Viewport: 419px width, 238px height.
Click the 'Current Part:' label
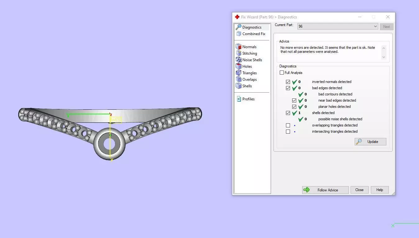[x=284, y=25]
